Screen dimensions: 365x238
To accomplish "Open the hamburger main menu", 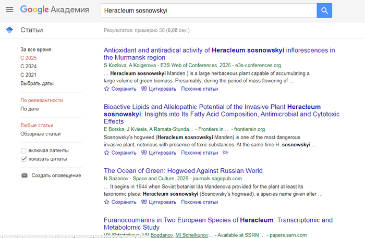I will (9, 10).
